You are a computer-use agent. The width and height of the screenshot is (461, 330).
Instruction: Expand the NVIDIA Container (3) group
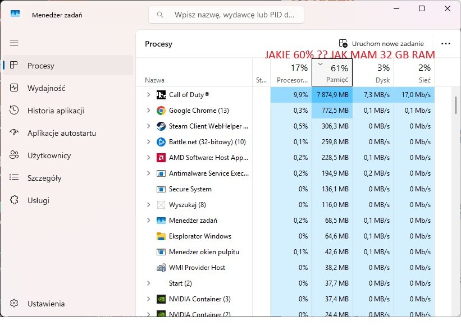tap(148, 299)
